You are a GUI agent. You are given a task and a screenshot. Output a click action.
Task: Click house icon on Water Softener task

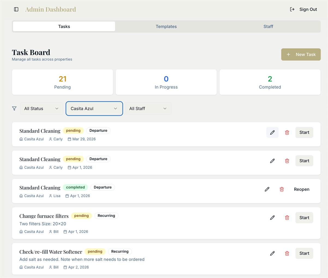pos(21,267)
